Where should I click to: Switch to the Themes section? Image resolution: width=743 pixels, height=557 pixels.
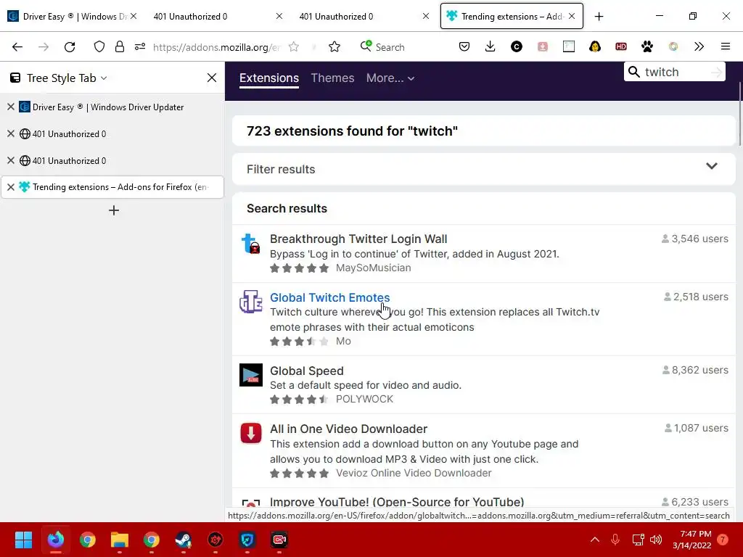pos(332,78)
